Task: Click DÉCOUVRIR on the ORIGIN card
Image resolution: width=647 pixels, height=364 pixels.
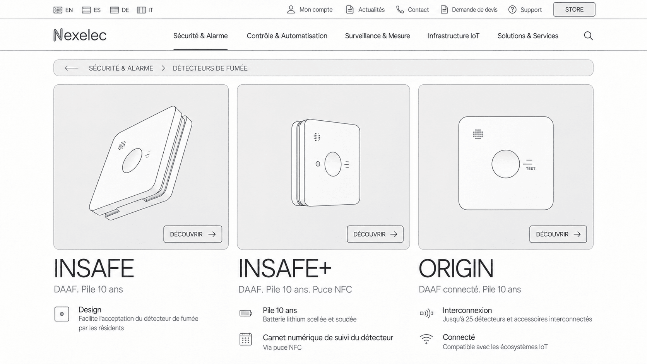Action: coord(558,234)
